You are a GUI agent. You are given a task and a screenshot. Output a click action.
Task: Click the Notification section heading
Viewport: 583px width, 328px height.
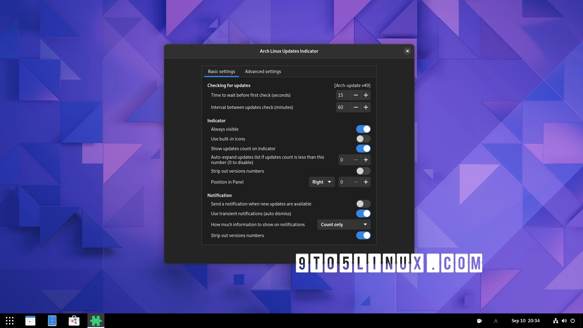(x=220, y=195)
